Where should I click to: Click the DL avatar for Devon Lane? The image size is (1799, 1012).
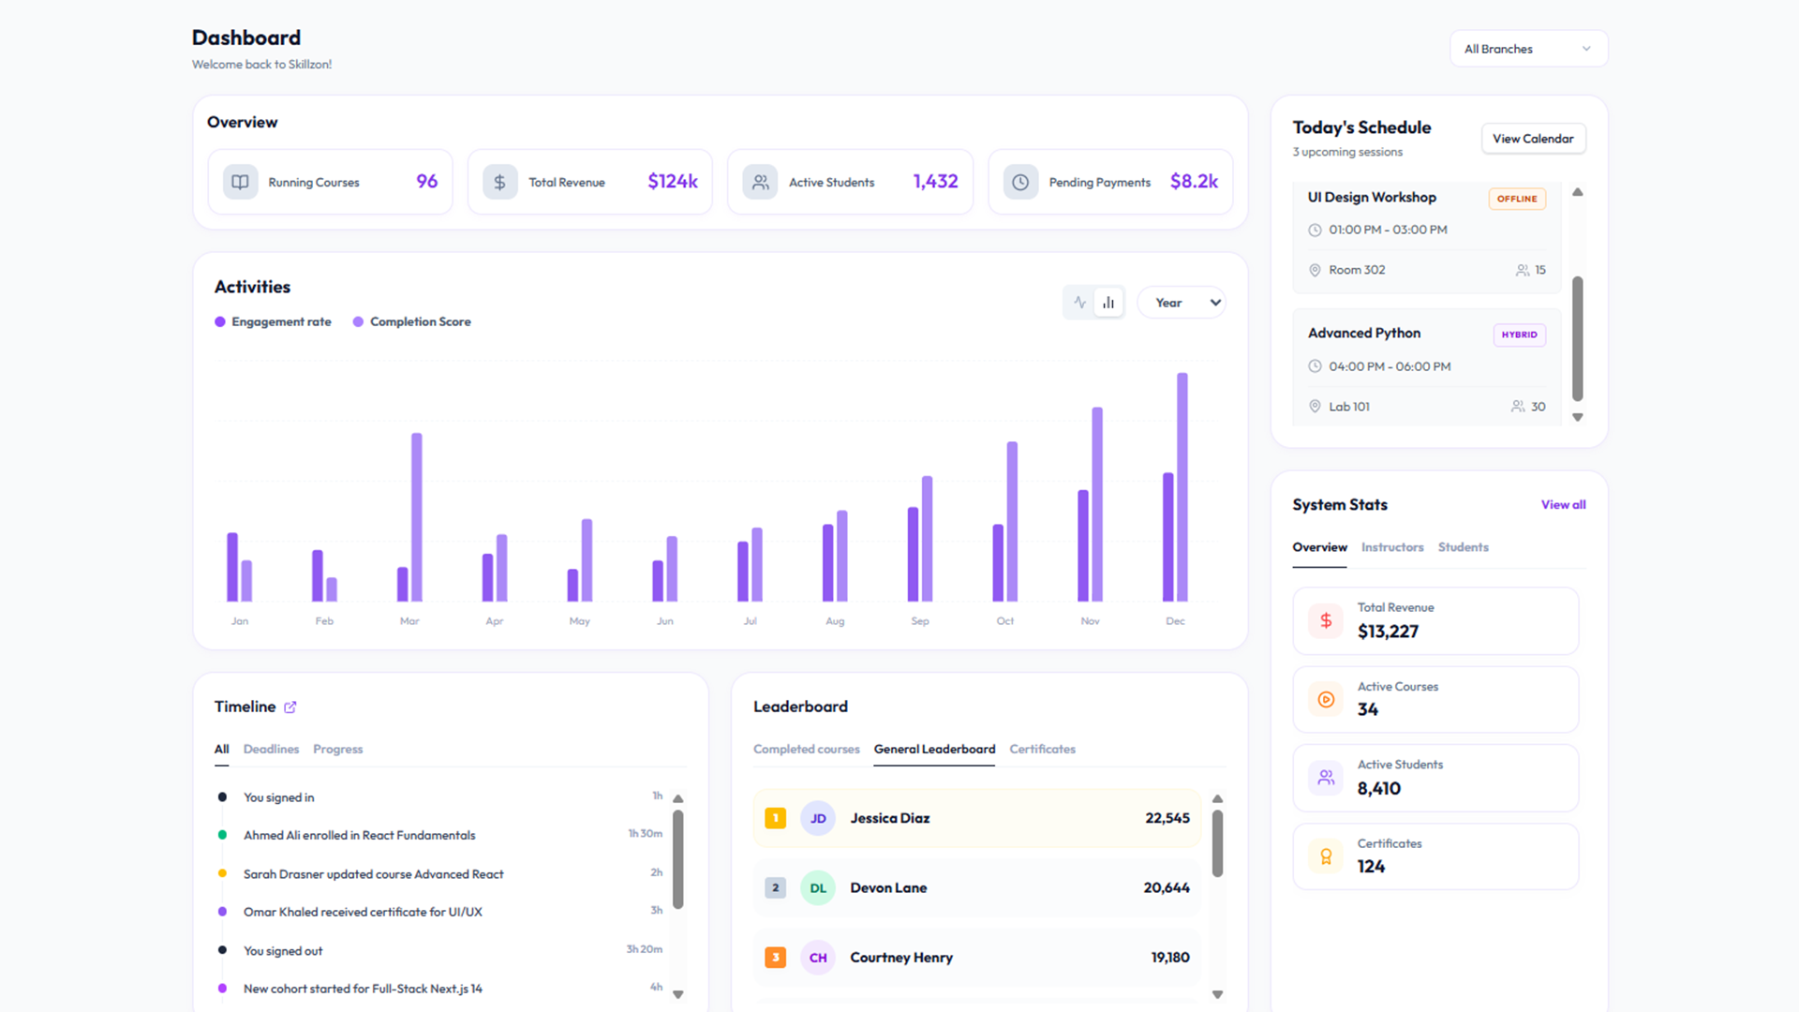pyautogui.click(x=818, y=887)
